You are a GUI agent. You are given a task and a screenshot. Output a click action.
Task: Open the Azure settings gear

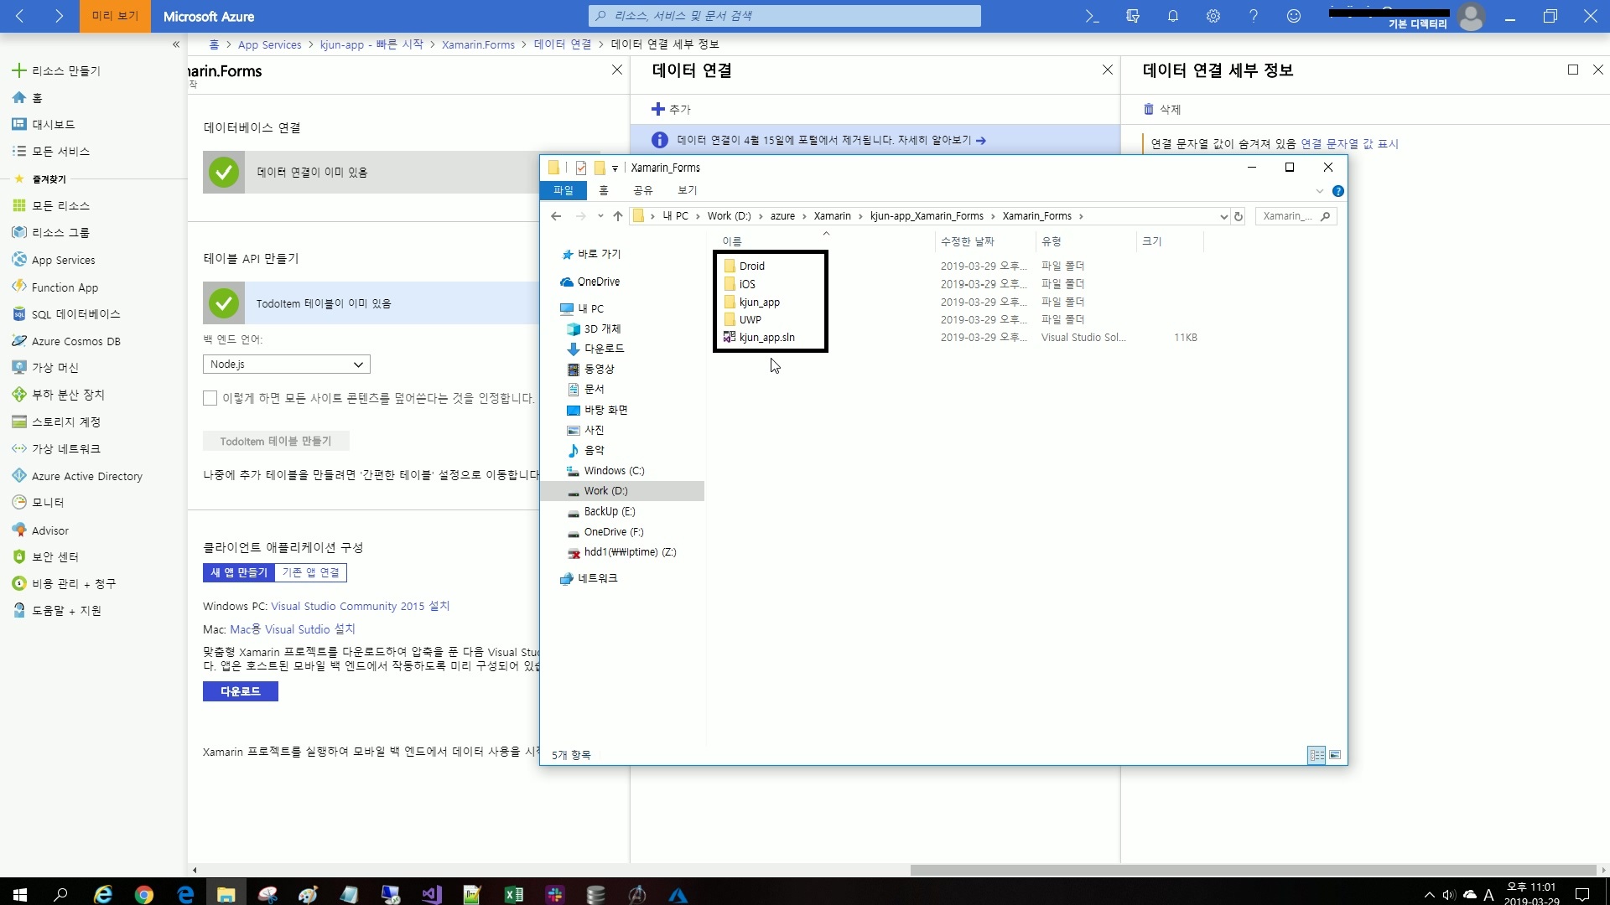click(x=1213, y=16)
